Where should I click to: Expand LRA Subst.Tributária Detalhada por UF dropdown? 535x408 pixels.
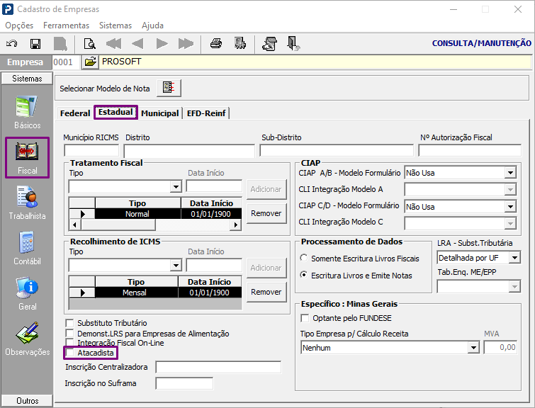514,258
